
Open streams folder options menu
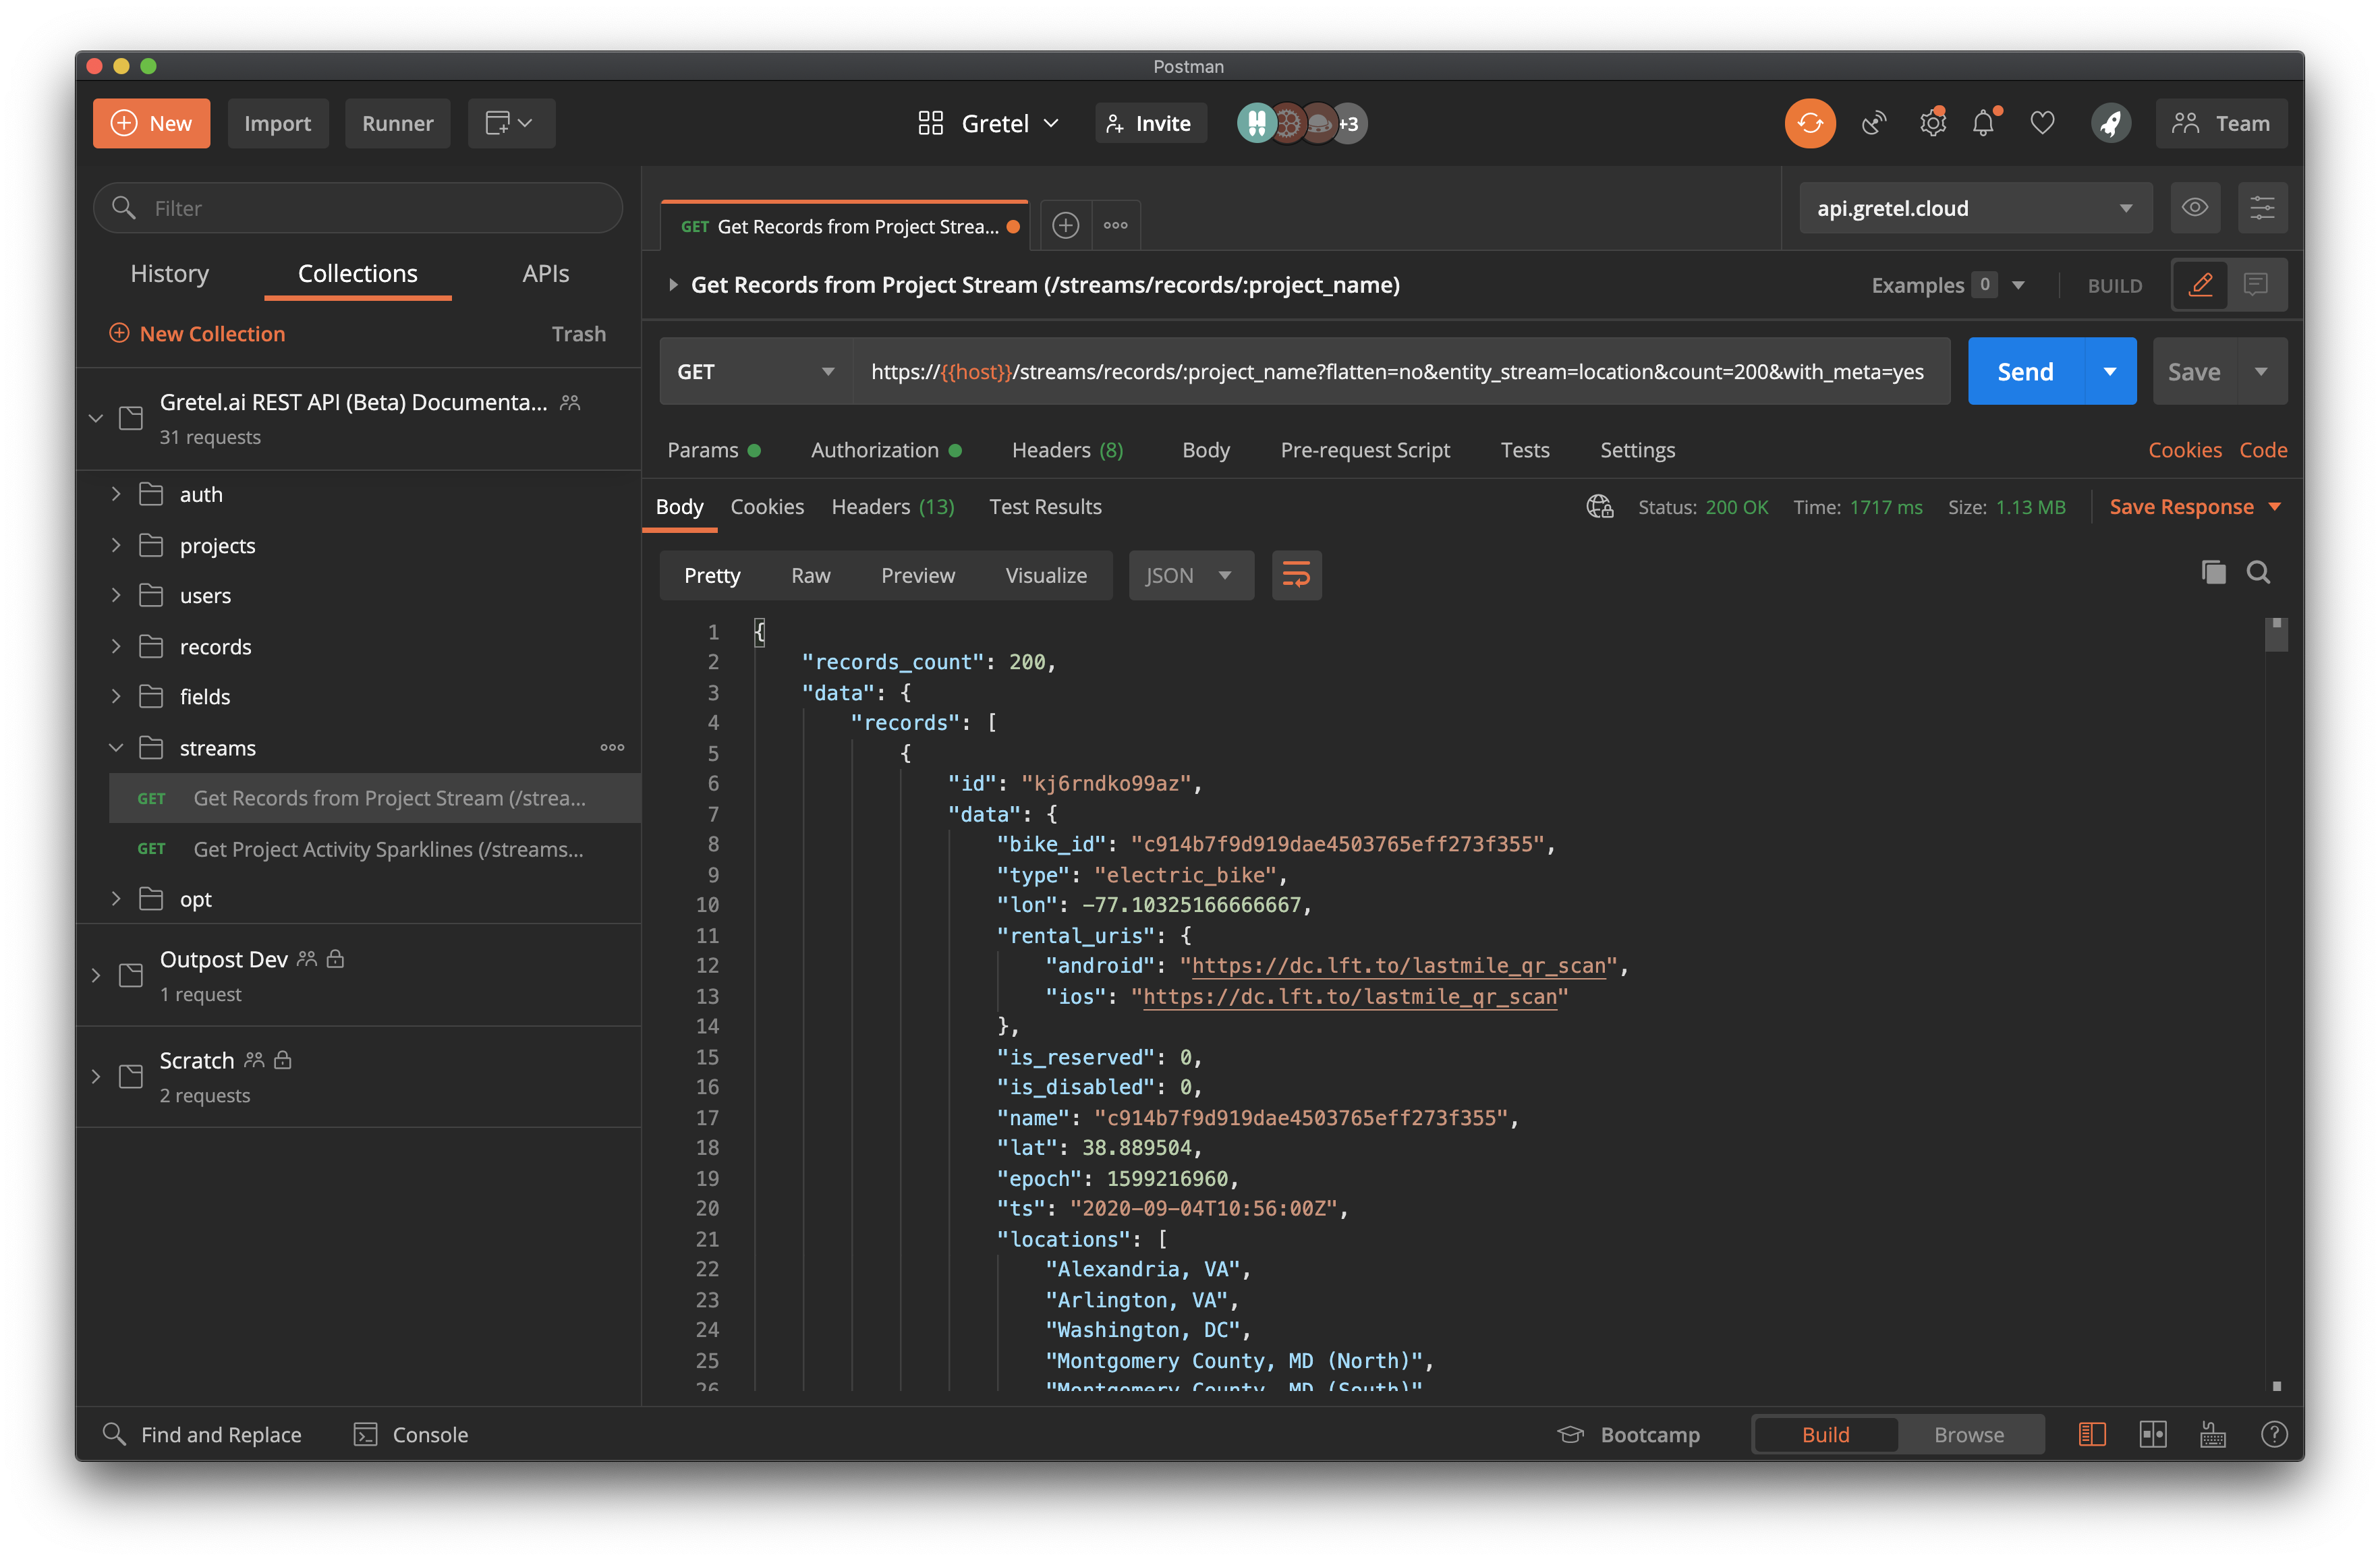[612, 747]
